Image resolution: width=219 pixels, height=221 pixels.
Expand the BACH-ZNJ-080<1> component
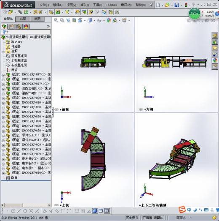click(3, 174)
